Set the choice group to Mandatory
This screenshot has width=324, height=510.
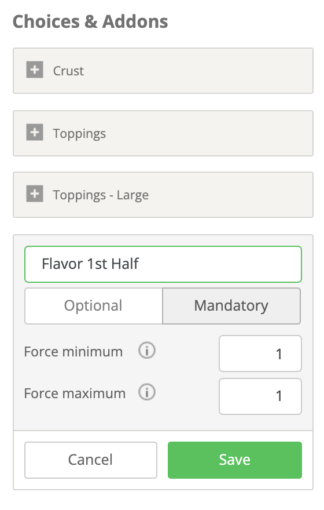(231, 306)
